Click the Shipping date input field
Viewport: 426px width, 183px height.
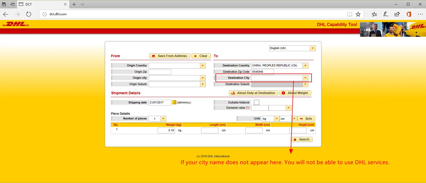coord(160,103)
